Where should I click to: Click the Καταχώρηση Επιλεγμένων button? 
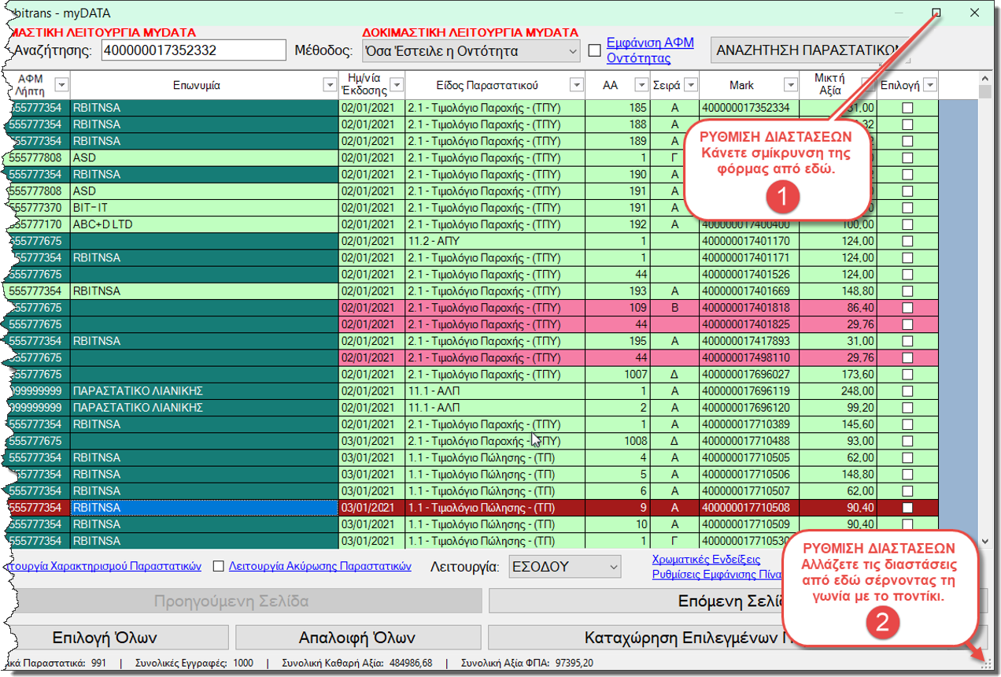point(737,638)
